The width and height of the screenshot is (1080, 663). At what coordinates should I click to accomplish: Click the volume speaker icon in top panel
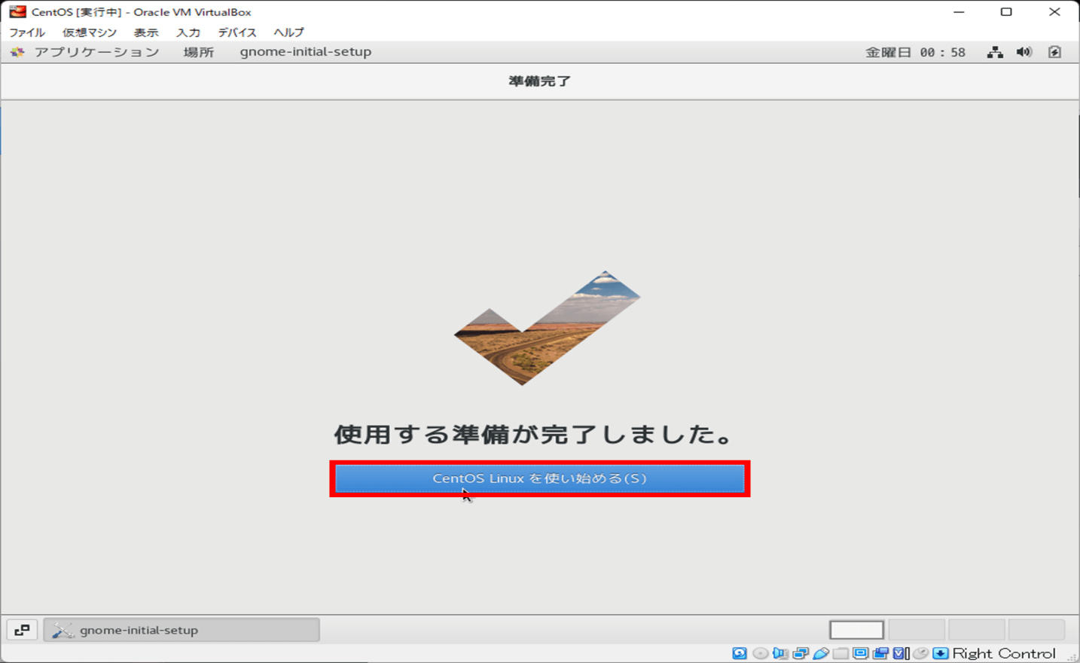[1024, 52]
